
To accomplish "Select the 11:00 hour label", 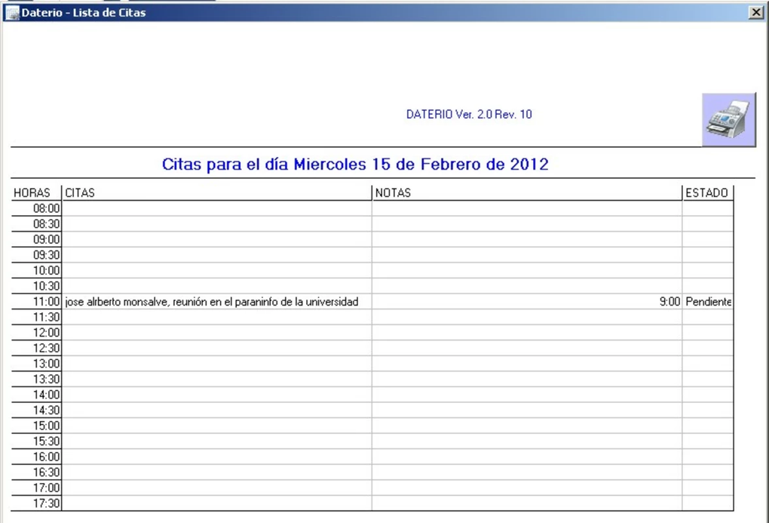I will 46,302.
